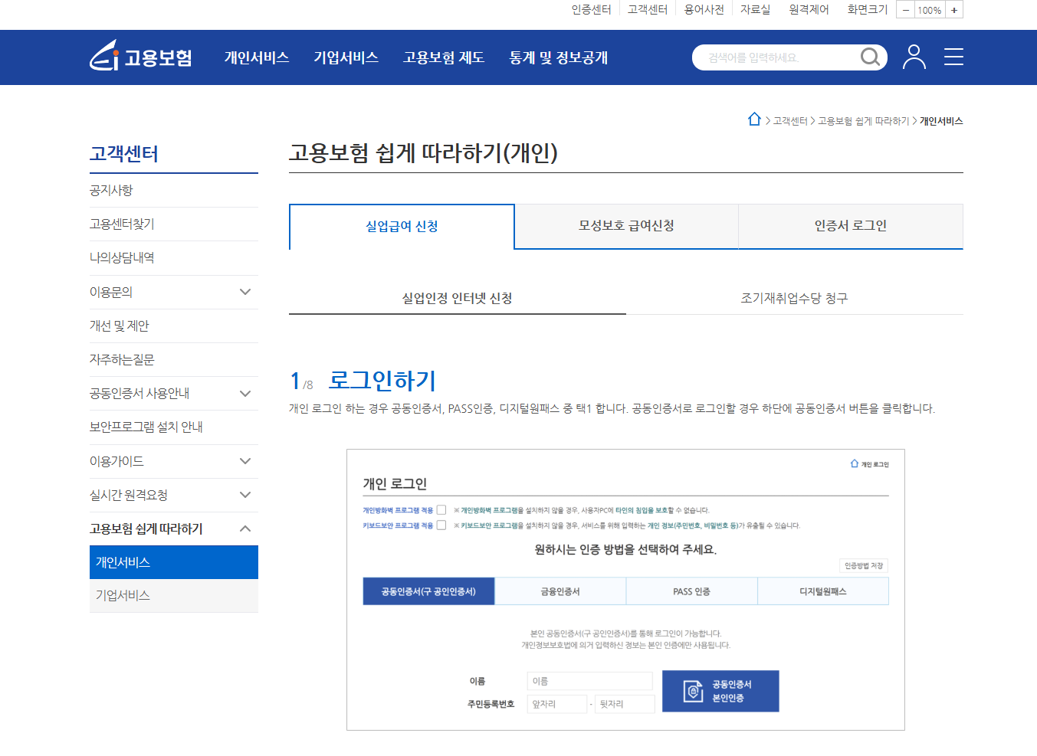Click 고객센터 in breadcrumb
1037x756 pixels.
click(x=790, y=121)
